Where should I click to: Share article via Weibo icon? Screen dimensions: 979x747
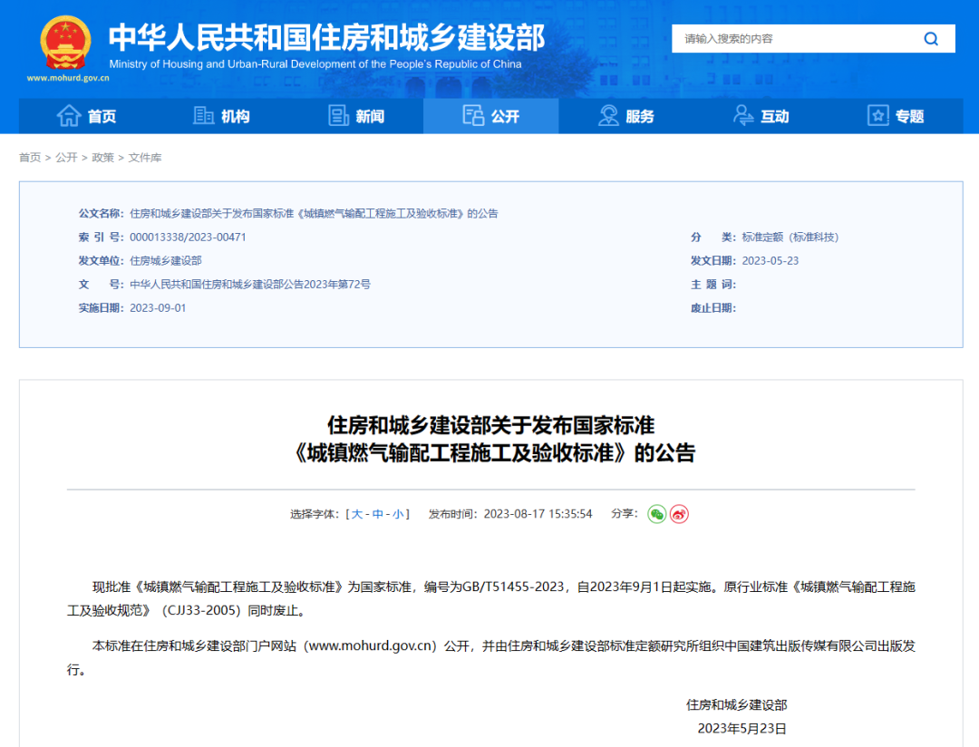tap(679, 514)
